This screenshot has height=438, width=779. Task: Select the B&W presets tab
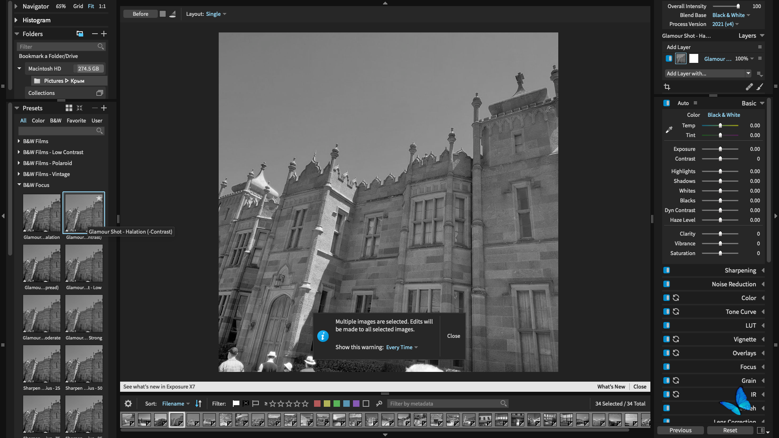(56, 120)
